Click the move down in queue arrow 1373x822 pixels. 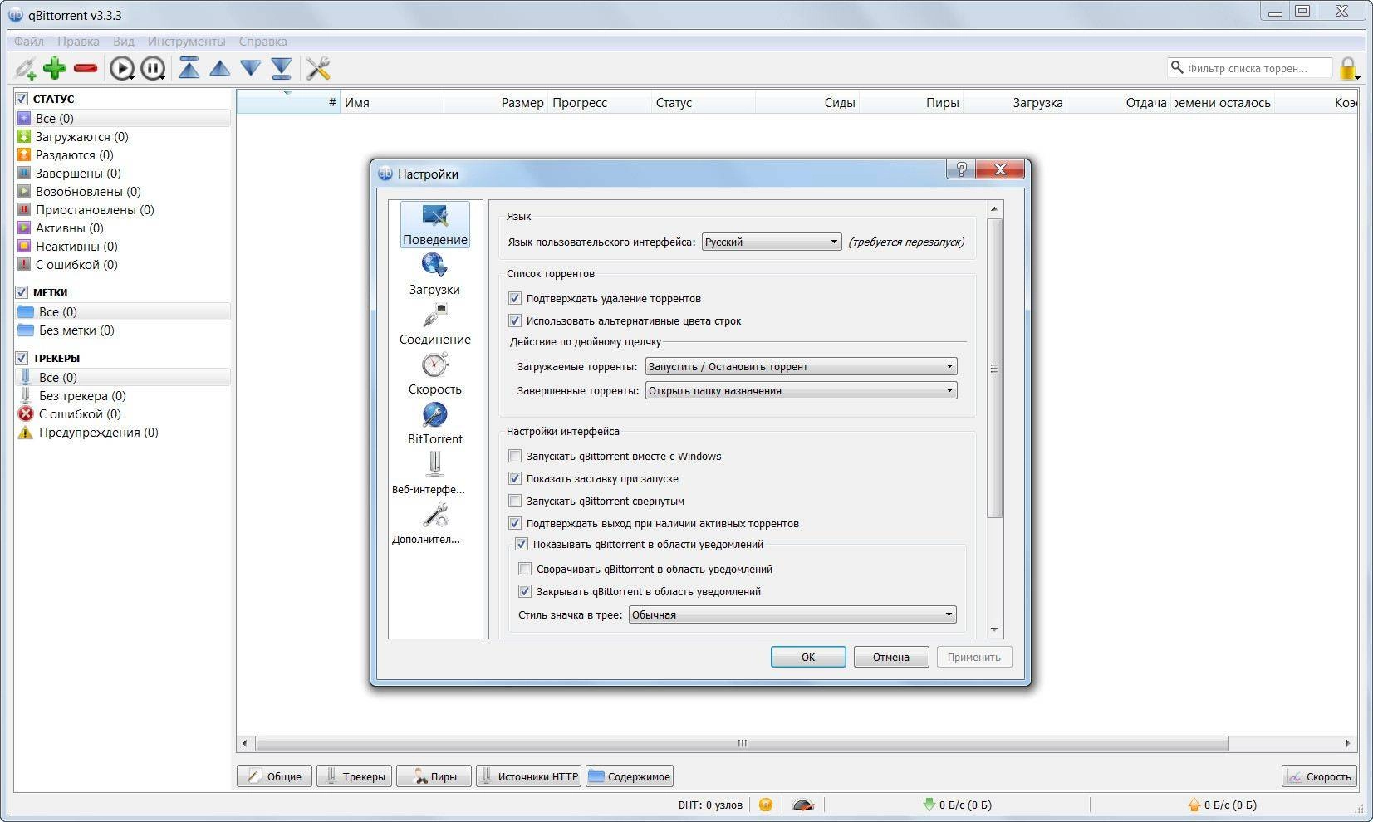click(250, 68)
